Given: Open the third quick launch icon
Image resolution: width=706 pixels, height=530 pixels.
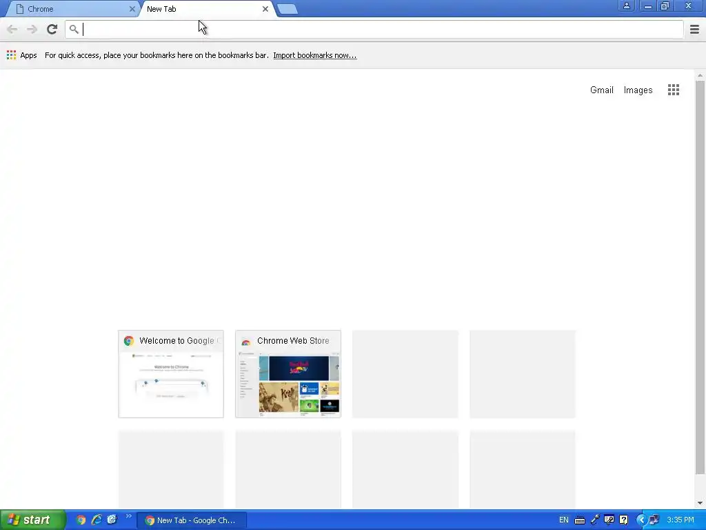Looking at the screenshot, I should click(112, 520).
